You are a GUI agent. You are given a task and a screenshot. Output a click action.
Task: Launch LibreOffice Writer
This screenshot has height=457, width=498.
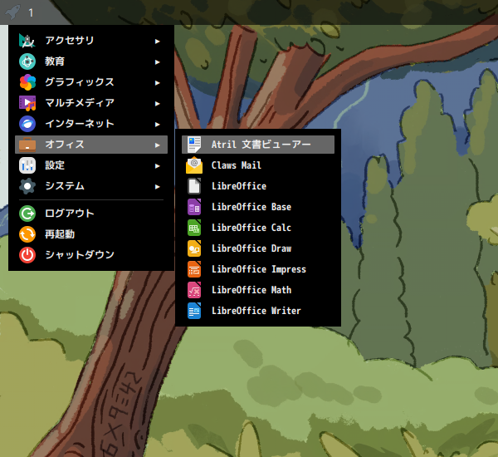(258, 311)
